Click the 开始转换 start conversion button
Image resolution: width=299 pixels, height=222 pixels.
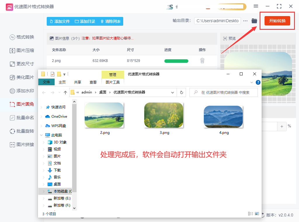pos(277,21)
